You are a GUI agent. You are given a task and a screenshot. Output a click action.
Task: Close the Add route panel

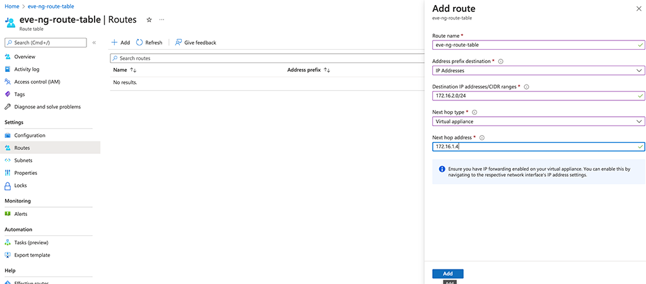(638, 9)
